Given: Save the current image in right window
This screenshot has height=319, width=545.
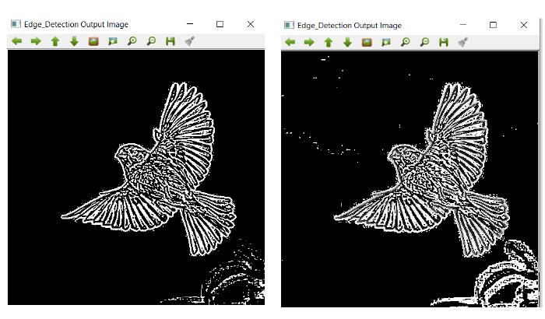Looking at the screenshot, I should pyautogui.click(x=444, y=42).
